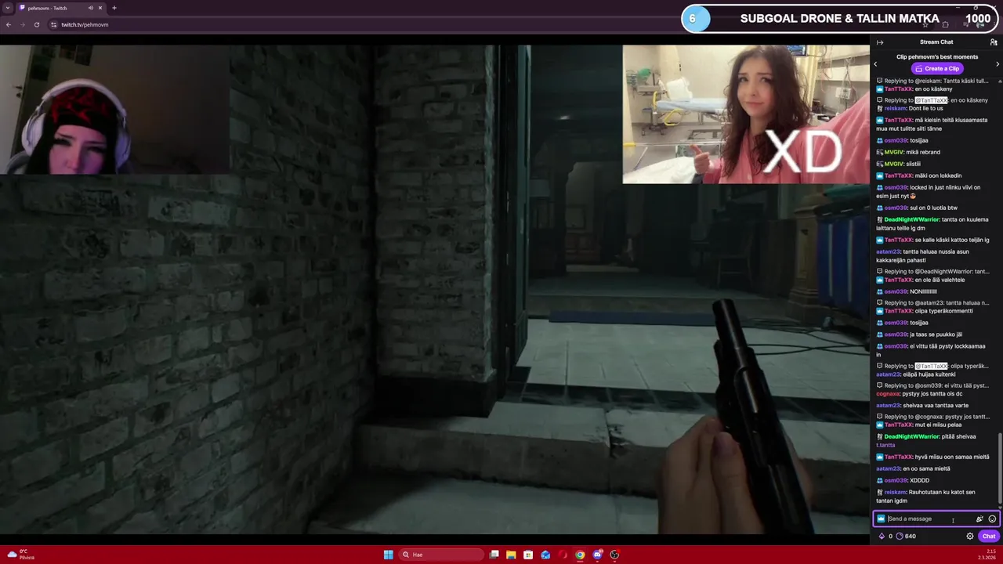The width and height of the screenshot is (1003, 564).
Task: Click the taskbar Hae search box
Action: (442, 555)
